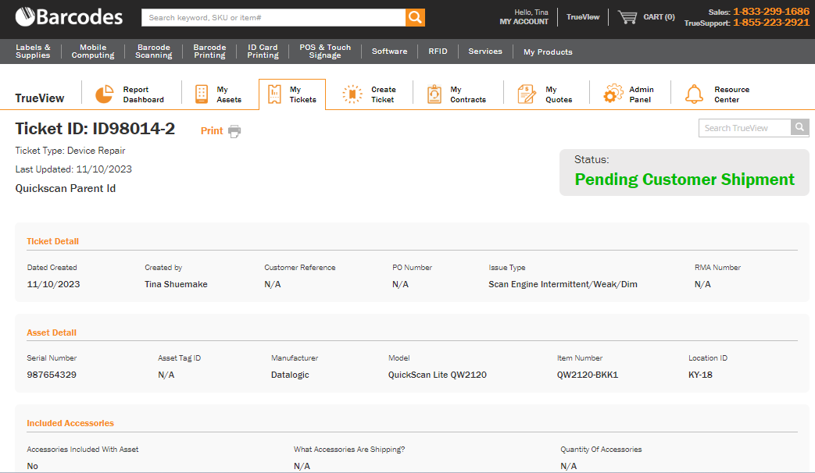Go to the Create Ticket tab

[383, 94]
